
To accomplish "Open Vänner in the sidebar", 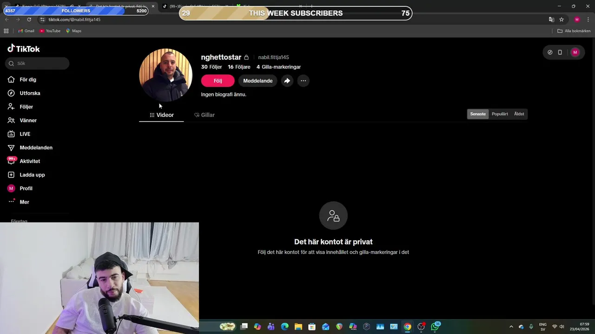I will point(22,120).
